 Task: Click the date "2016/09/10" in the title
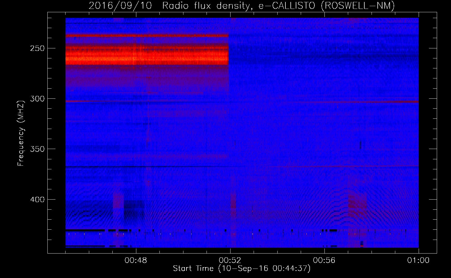(x=120, y=6)
